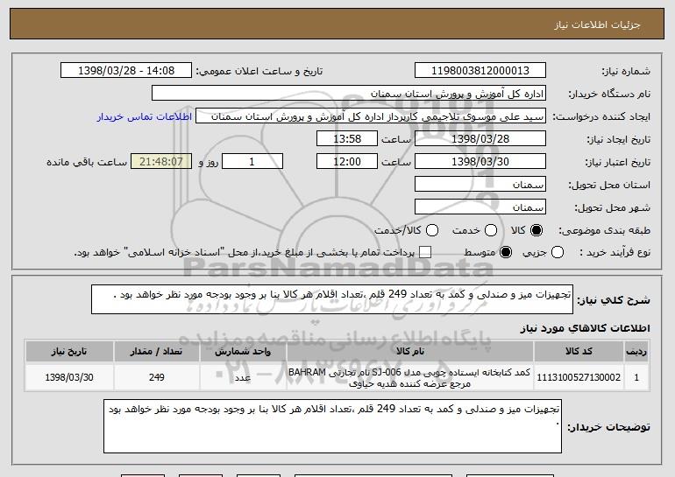Screen dimensions: 675x477
Task: Click the کد کالا column header
Action: (579, 352)
